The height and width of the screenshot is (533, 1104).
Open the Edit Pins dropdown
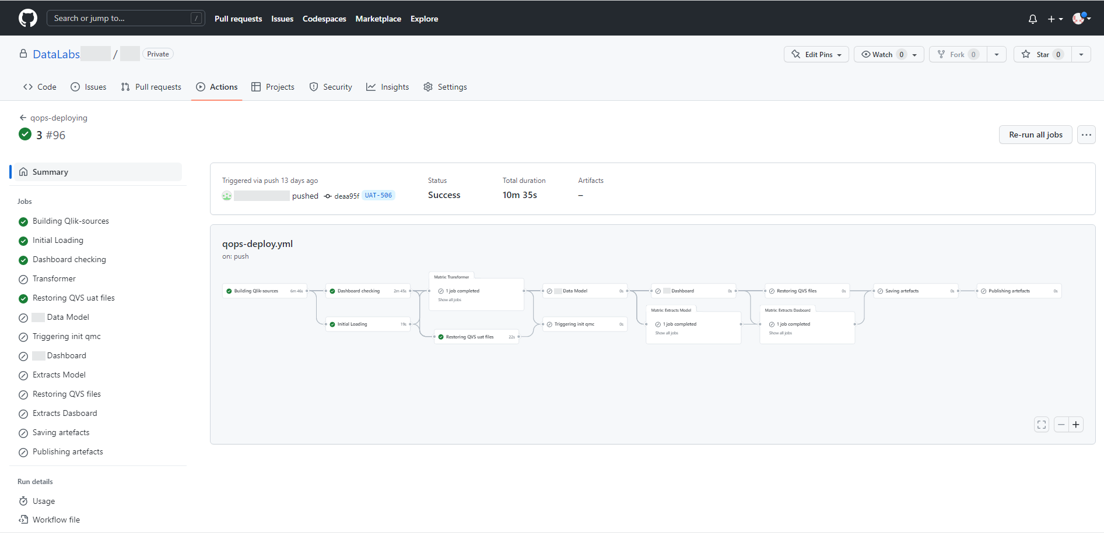coord(816,54)
